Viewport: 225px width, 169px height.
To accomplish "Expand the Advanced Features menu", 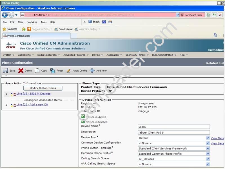I will click(76, 55).
